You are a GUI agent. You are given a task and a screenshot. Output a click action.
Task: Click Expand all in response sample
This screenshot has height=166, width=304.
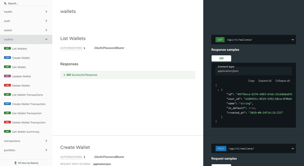pos(265,81)
